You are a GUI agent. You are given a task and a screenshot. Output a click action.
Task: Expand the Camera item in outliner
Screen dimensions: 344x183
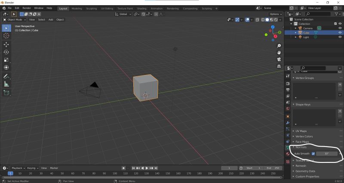point(295,28)
